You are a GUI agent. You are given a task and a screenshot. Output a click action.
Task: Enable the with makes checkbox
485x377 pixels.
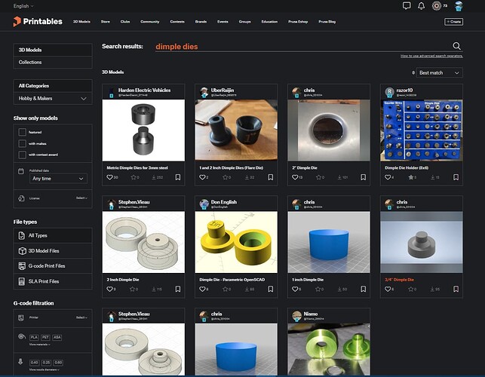pos(22,143)
